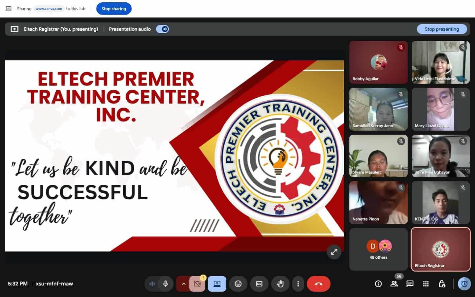Image resolution: width=475 pixels, height=297 pixels.
Task: Click the Eltech Registrar (You, presenting) label
Action: click(x=61, y=29)
